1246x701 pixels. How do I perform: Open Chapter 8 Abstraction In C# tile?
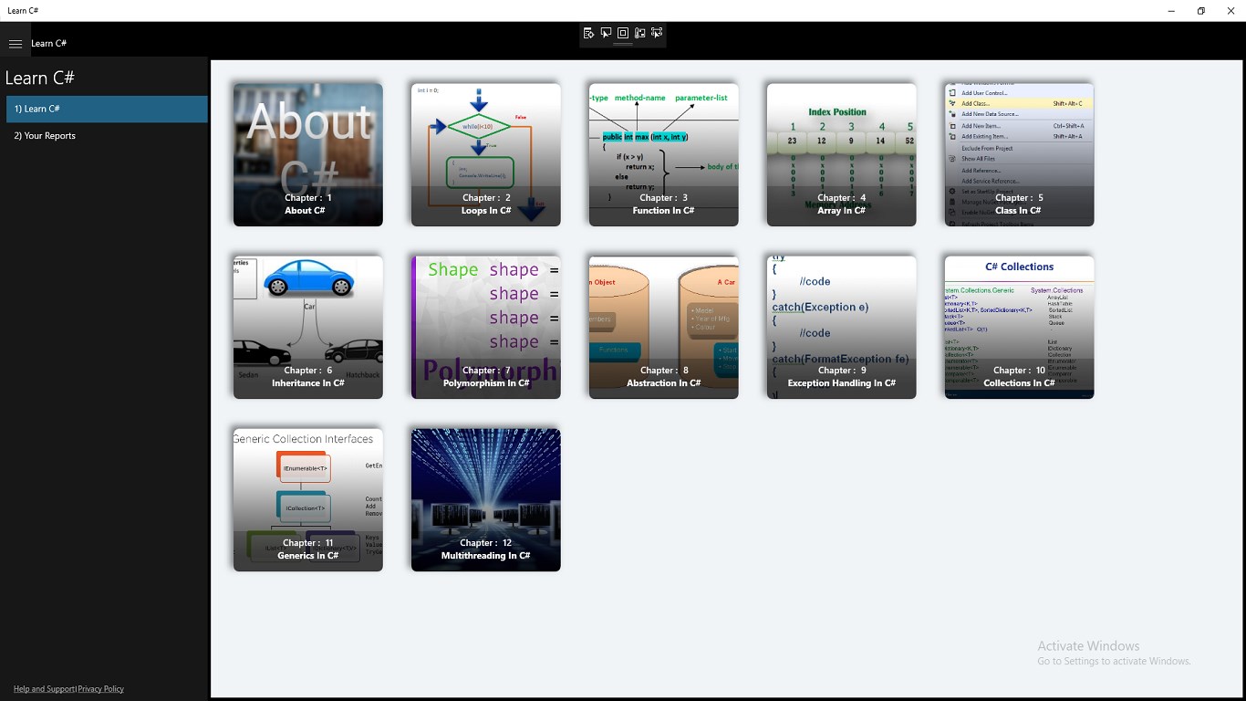pyautogui.click(x=664, y=327)
